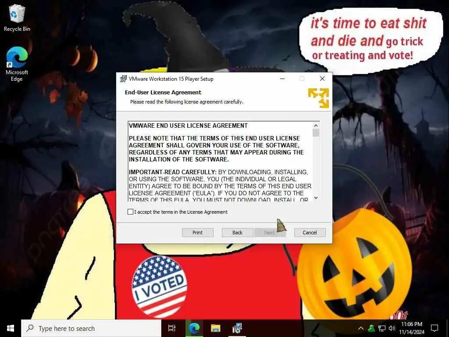Minimize the VMware setup window
Screen dimensions: 449x337
pos(282,79)
